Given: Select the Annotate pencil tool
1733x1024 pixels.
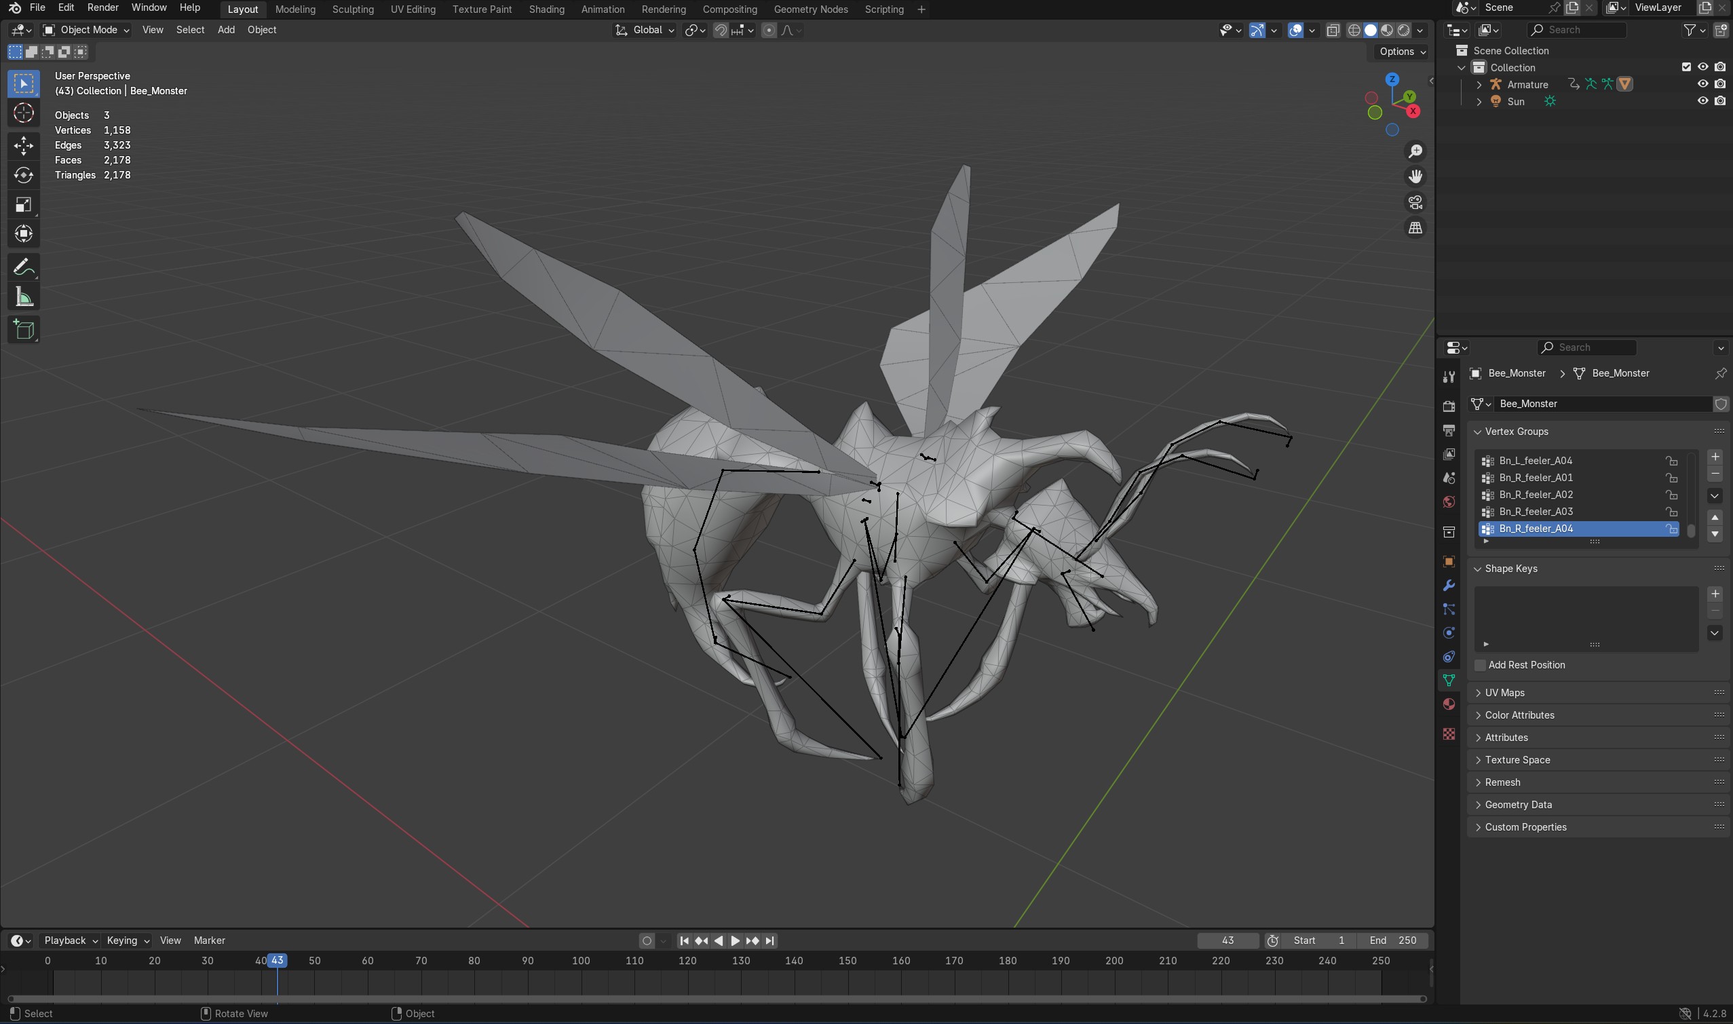Looking at the screenshot, I should [24, 267].
